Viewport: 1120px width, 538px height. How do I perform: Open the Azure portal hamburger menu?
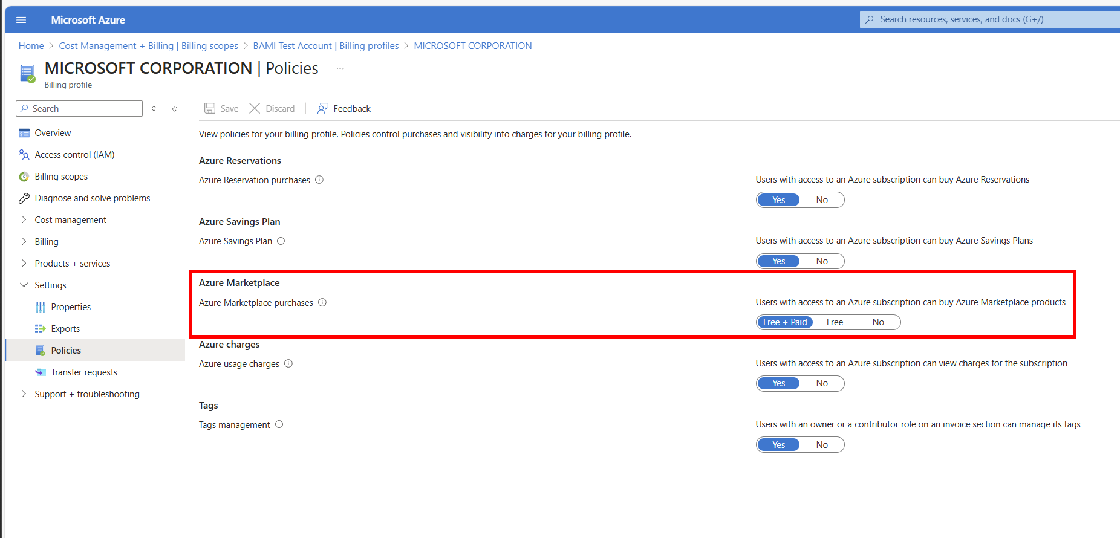[21, 20]
